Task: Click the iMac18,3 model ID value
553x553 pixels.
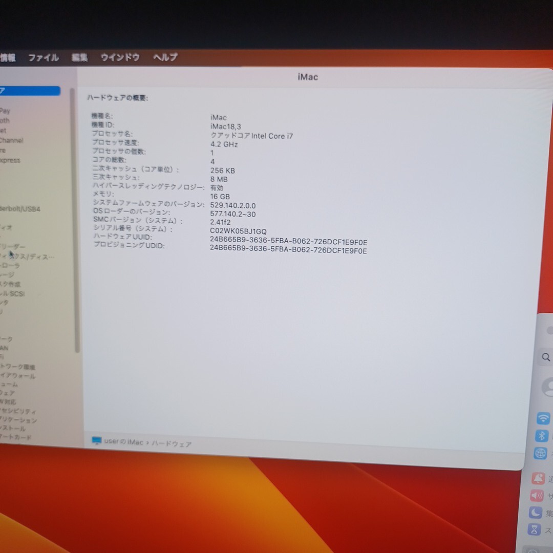Action: [x=226, y=126]
